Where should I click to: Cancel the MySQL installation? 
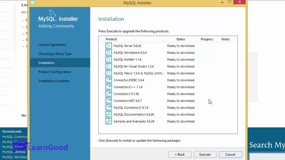coord(230,155)
